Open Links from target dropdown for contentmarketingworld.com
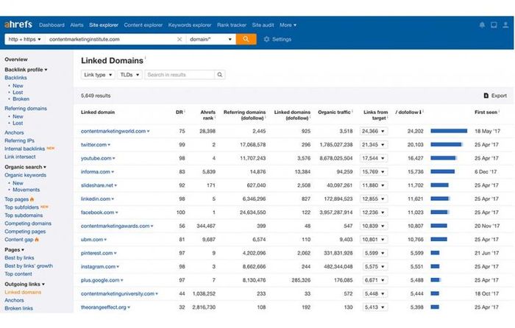 coord(374,131)
